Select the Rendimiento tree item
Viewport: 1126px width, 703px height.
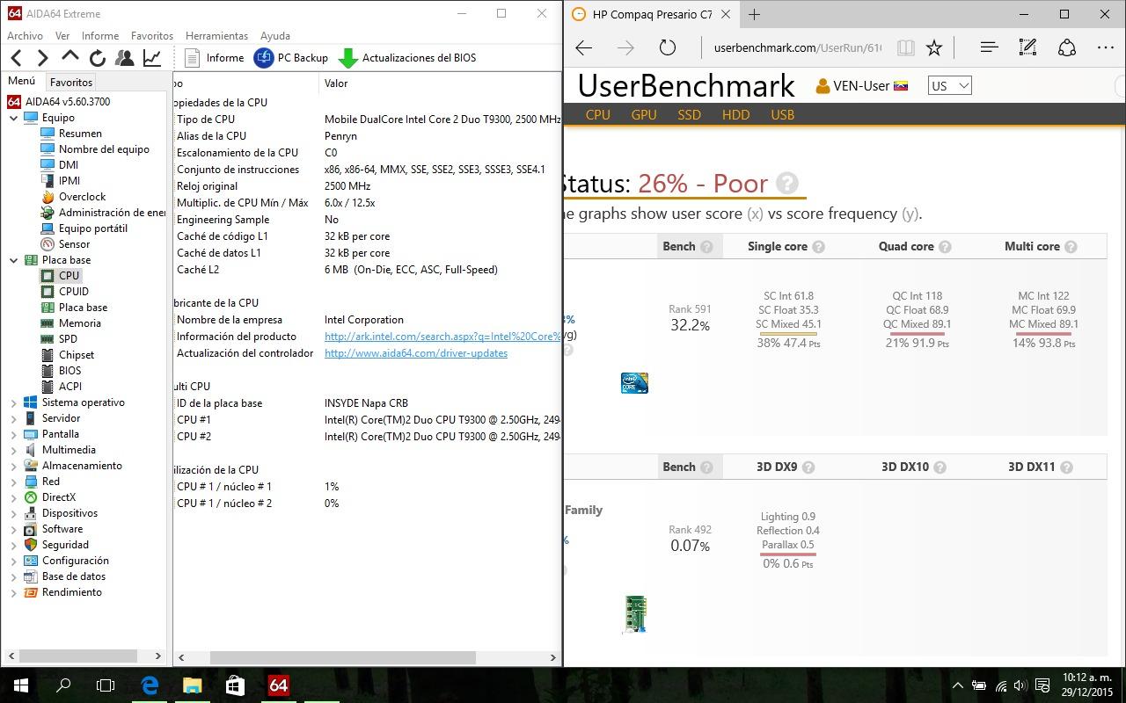click(72, 592)
